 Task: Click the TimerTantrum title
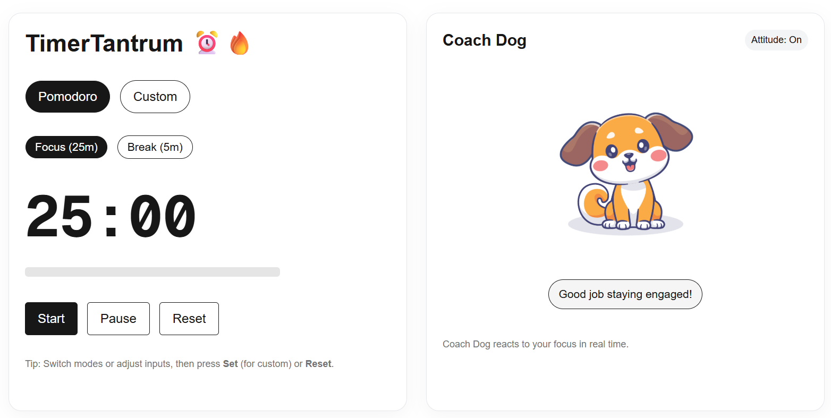click(104, 43)
